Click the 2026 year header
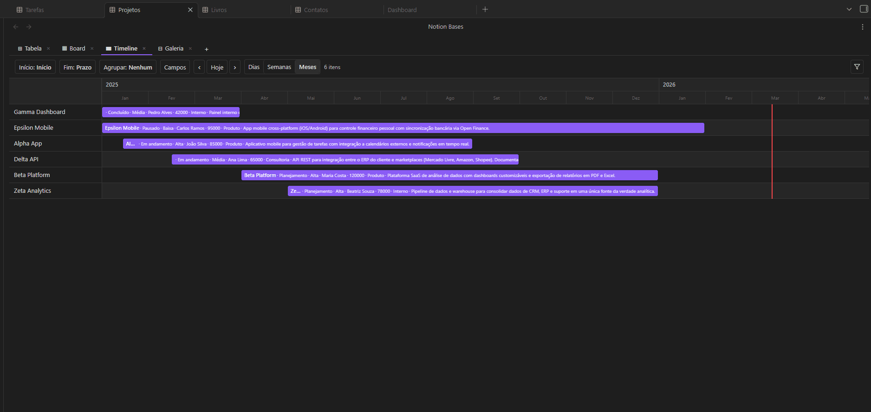This screenshot has width=871, height=412. (x=669, y=85)
